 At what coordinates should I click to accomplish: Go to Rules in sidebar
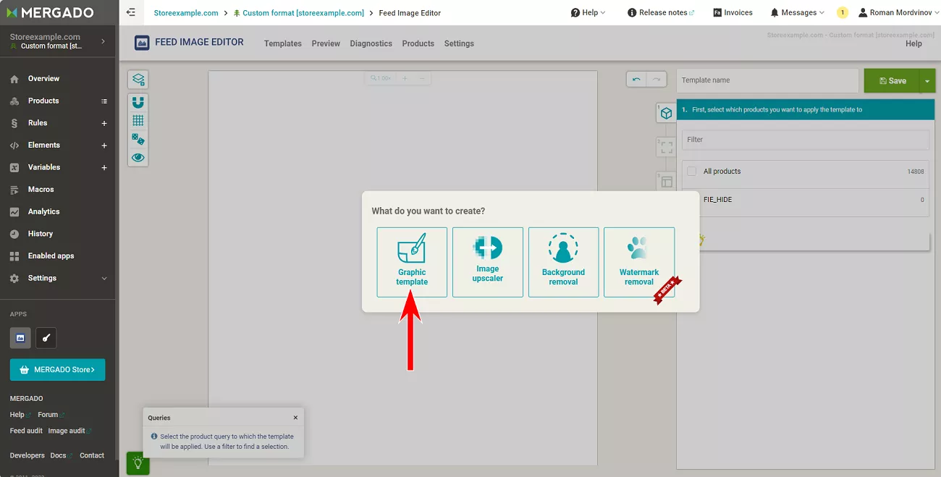[38, 123]
